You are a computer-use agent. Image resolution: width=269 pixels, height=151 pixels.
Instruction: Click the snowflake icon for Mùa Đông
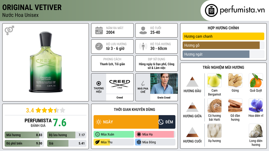(139, 142)
